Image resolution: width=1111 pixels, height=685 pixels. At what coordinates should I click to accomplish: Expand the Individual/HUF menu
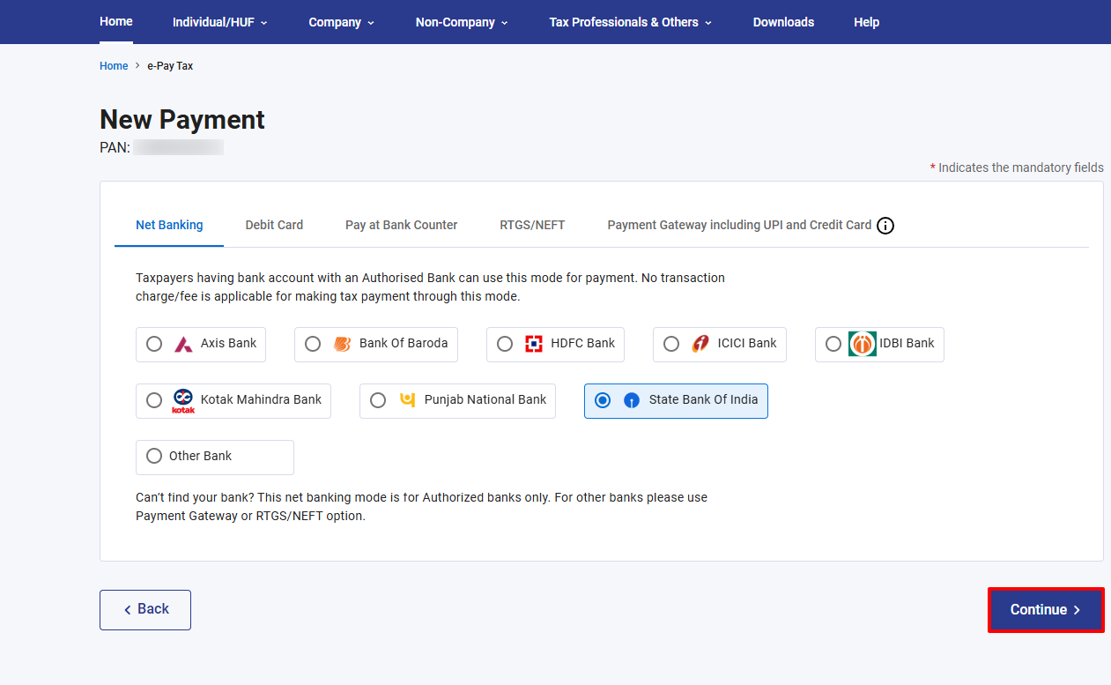pyautogui.click(x=220, y=22)
